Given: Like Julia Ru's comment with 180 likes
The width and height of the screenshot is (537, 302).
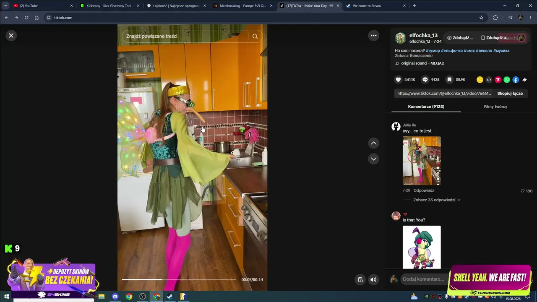Looking at the screenshot, I should [x=523, y=191].
